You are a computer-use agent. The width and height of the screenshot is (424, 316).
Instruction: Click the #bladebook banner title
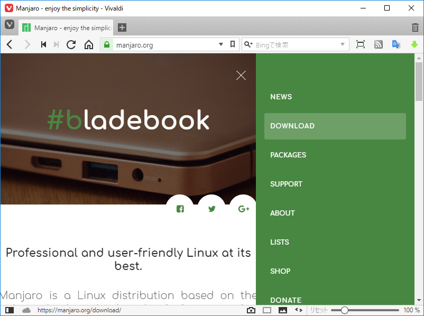(128, 120)
